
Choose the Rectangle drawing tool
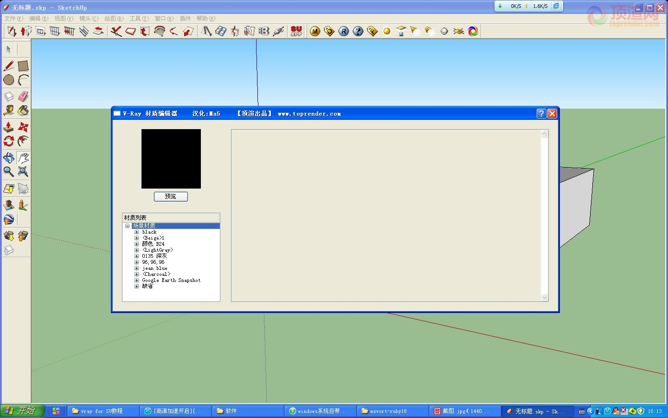23,66
